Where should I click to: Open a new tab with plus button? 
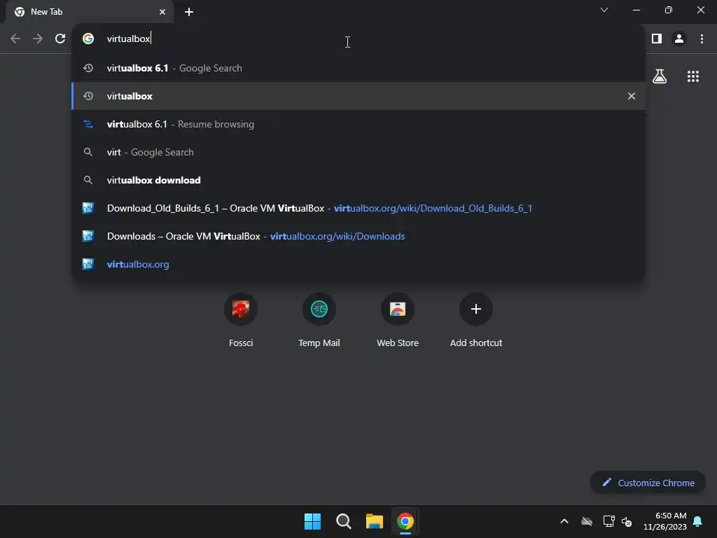189,12
